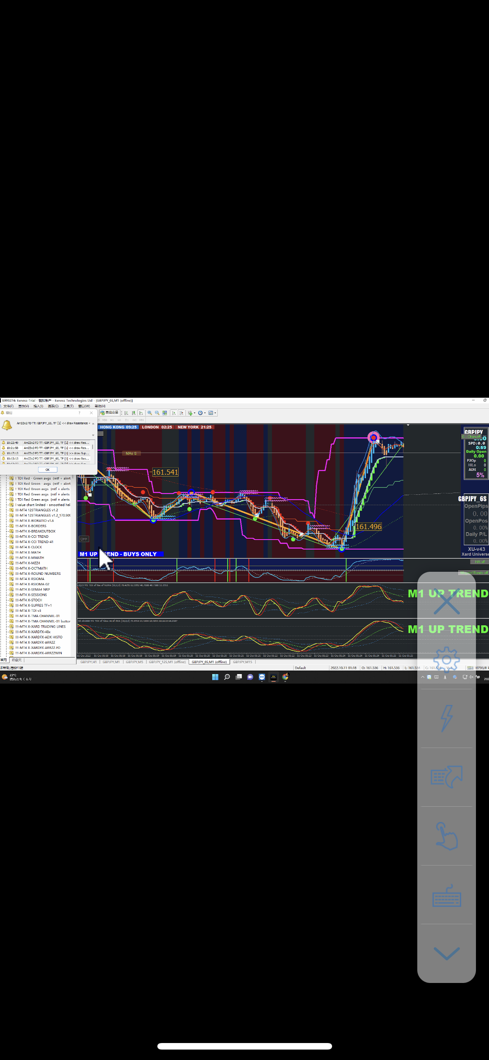Toggle the OFF button on the chart
The width and height of the screenshot is (489, 1060).
pos(84,539)
